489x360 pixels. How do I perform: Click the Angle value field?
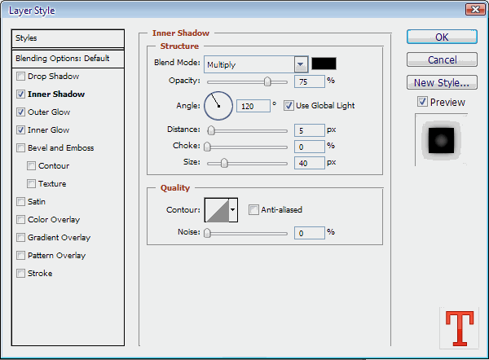253,106
